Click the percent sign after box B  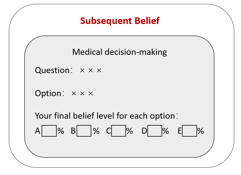click(x=96, y=131)
